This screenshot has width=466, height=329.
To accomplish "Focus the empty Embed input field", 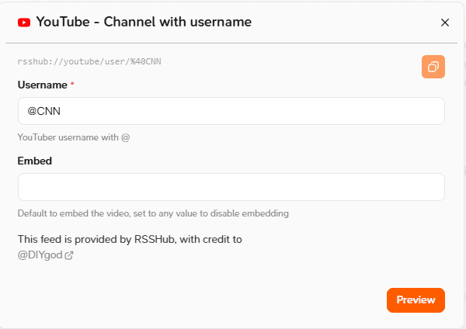I will (x=231, y=187).
